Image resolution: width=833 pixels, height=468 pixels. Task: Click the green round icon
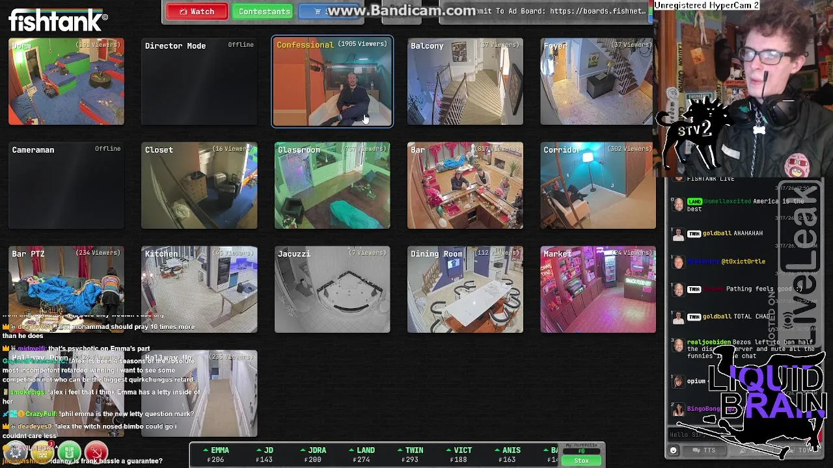click(x=70, y=452)
